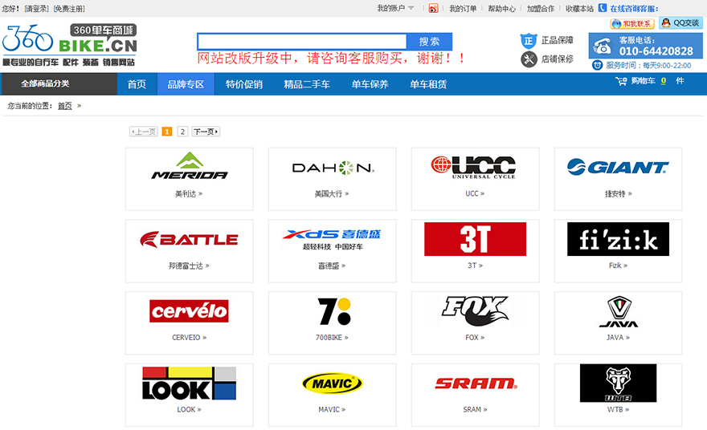Open the 喜德盛 brand link
Image resolution: width=707 pixels, height=430 pixels.
[332, 266]
